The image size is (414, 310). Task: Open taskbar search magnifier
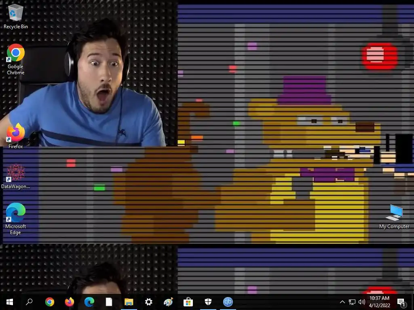coord(29,302)
